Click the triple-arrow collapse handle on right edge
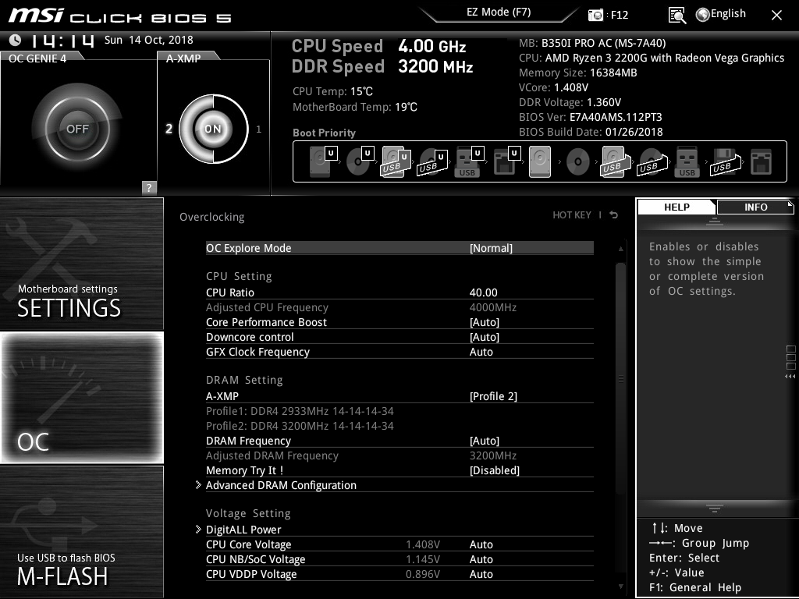 pyautogui.click(x=790, y=377)
